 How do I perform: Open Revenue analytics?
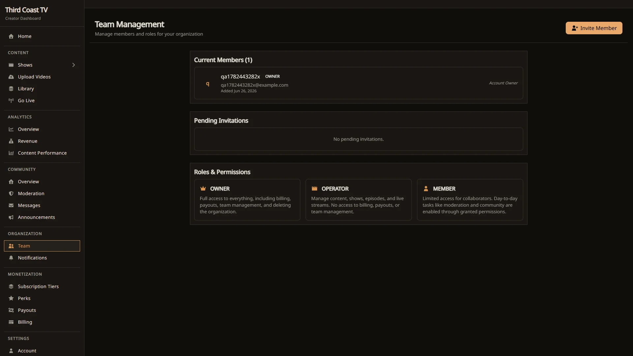[42, 141]
